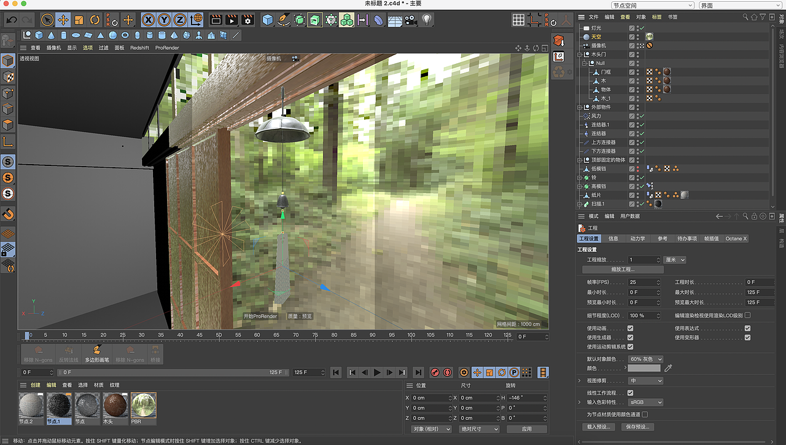Open the 界面 layout dropdown
Screen dimensions: 786x445
tap(741, 6)
